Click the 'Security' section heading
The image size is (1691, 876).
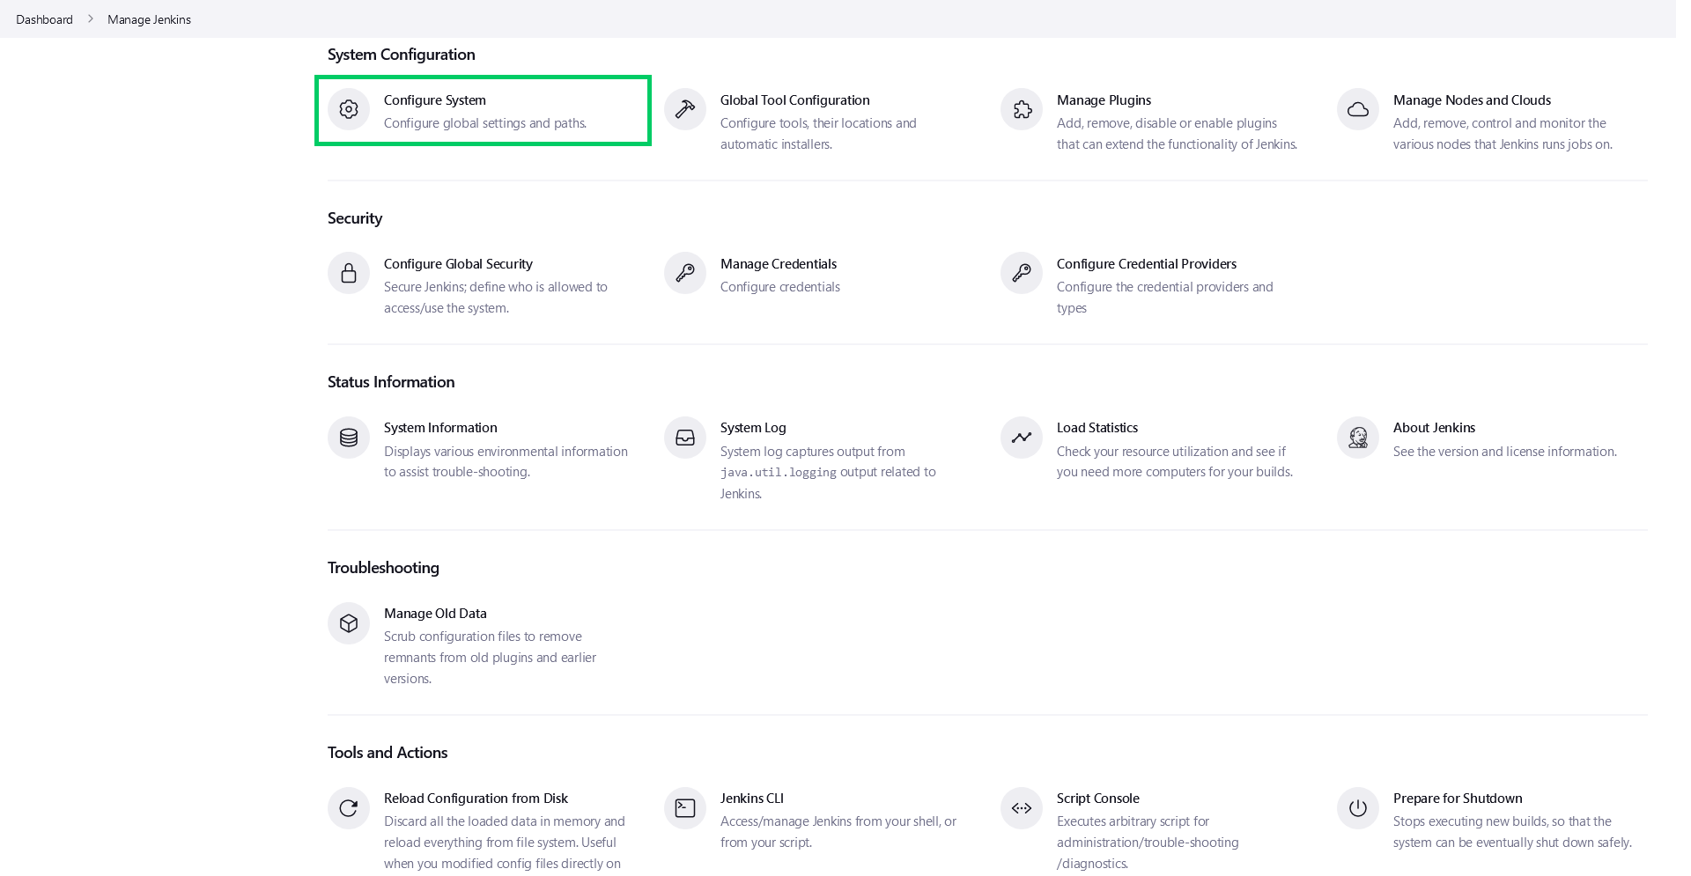point(355,218)
